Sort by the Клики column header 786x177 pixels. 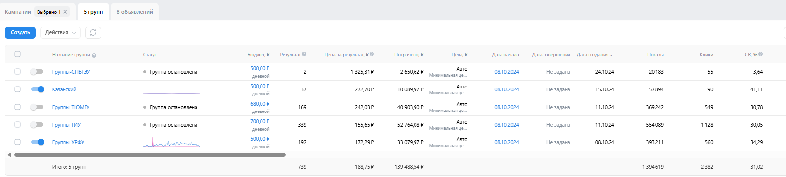point(706,54)
